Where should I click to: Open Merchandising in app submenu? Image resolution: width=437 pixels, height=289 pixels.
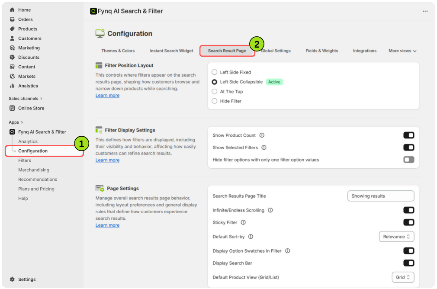point(34,170)
